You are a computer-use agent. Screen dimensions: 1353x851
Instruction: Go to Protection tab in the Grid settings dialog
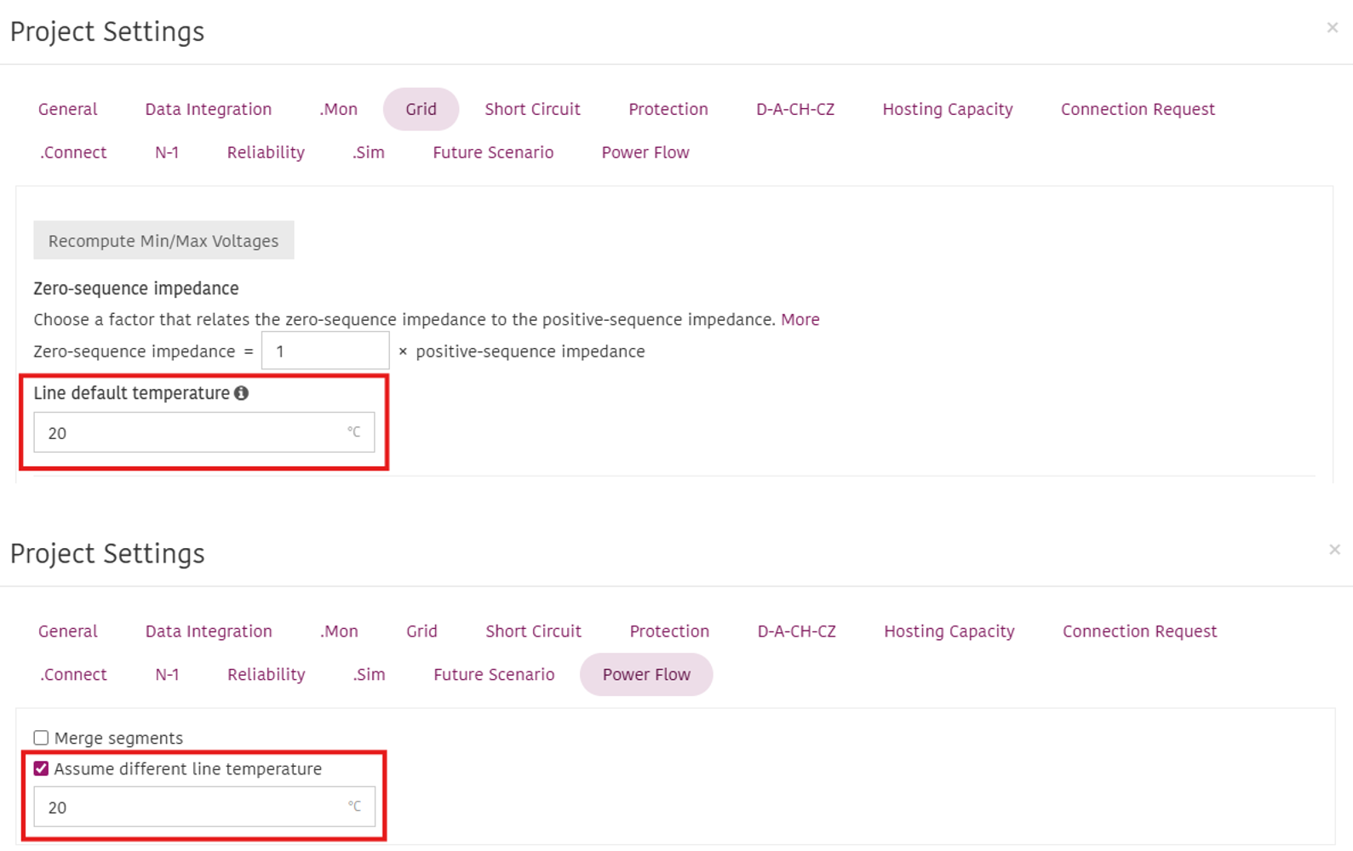668,109
